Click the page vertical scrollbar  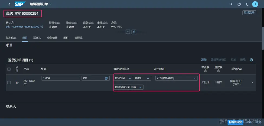tap(263, 38)
